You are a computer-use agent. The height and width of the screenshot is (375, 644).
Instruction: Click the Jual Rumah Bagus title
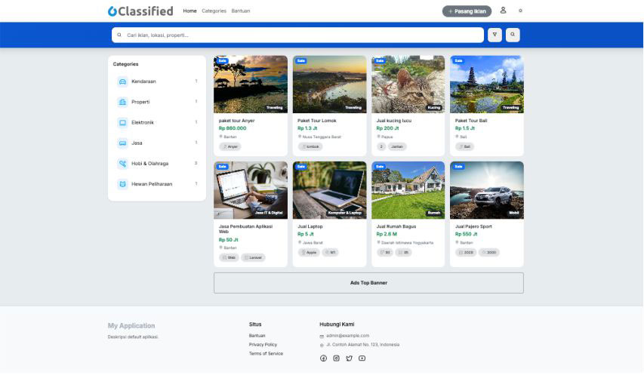(396, 226)
